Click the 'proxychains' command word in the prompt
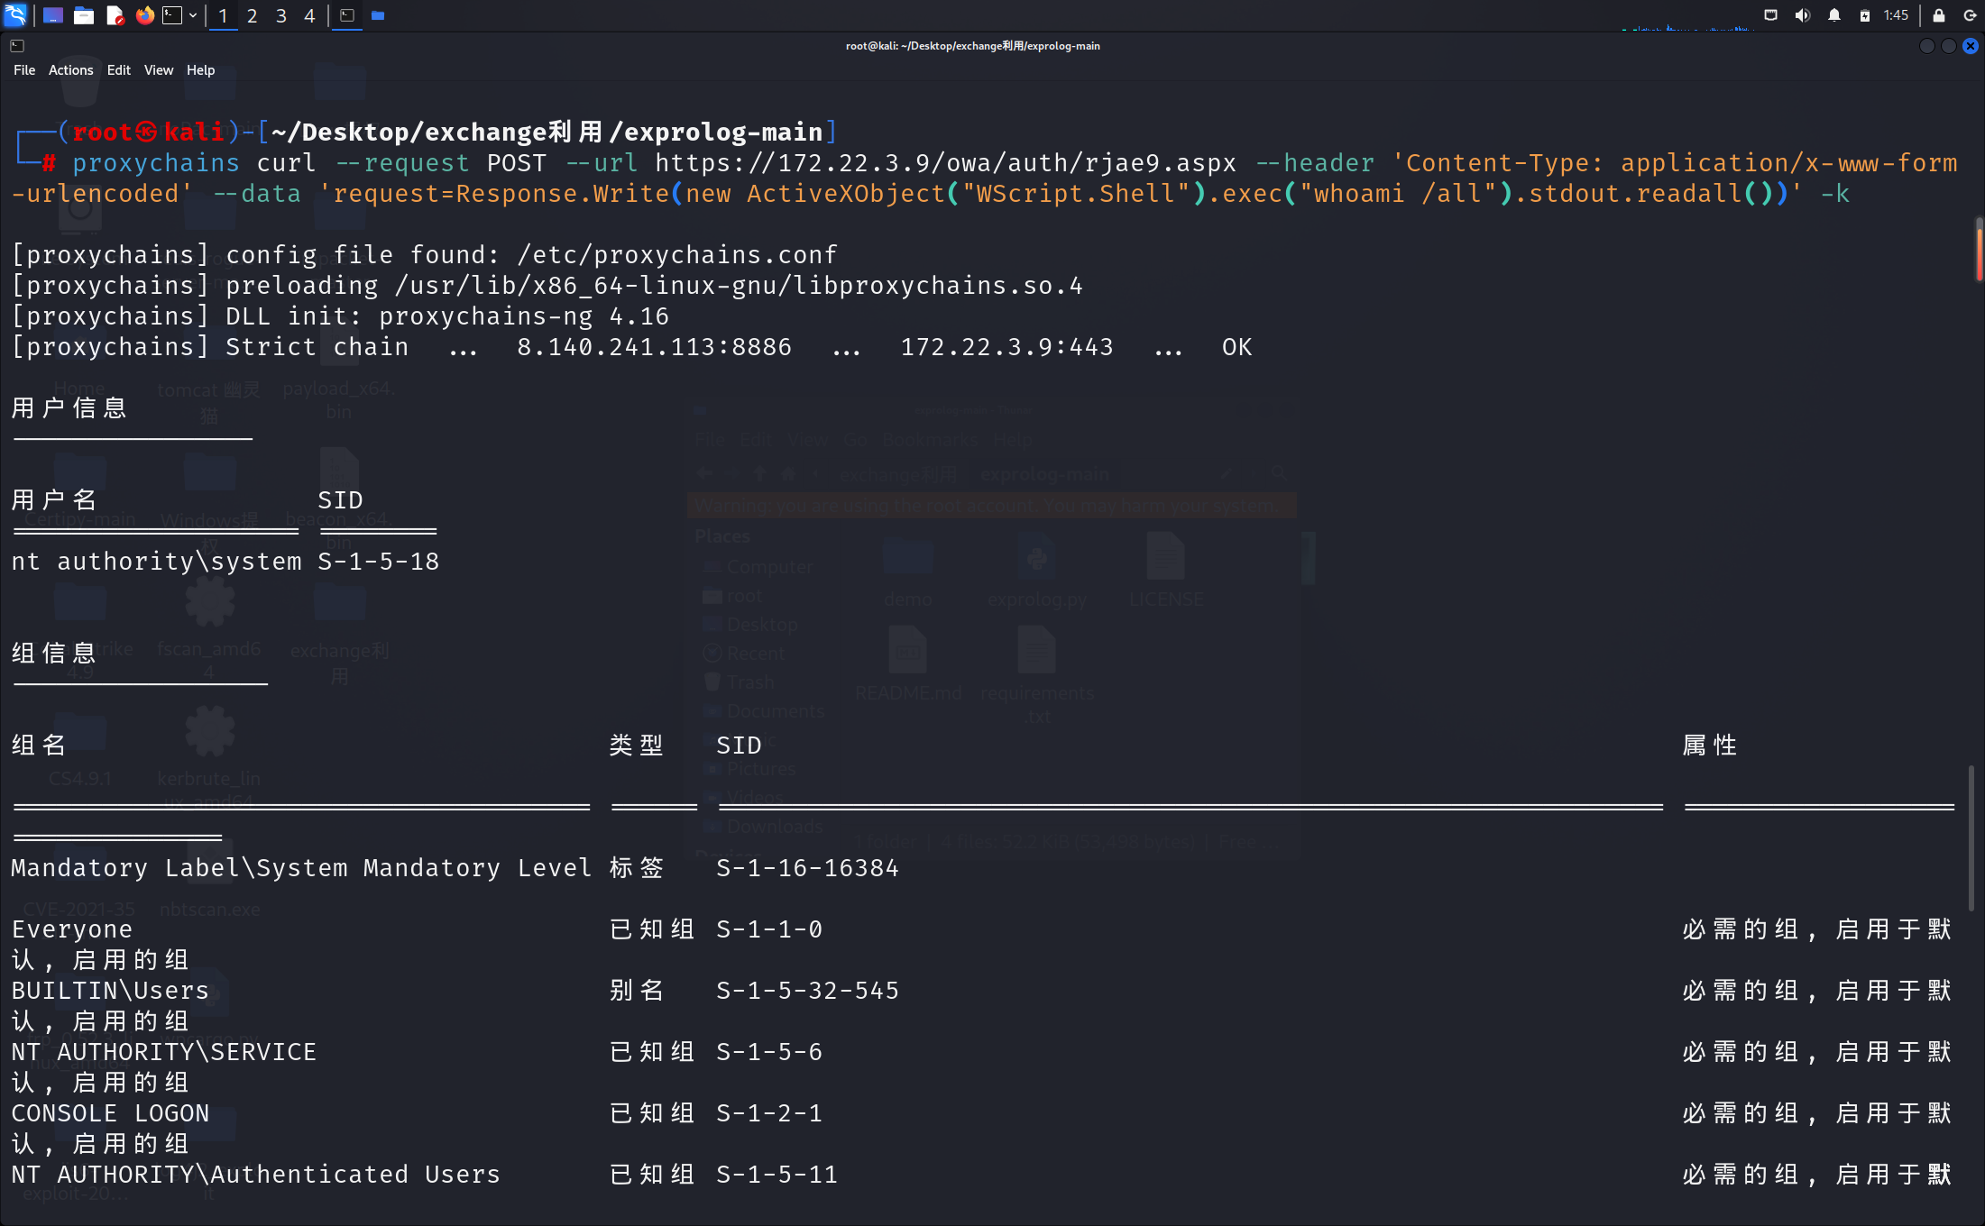Viewport: 1985px width, 1226px height. click(156, 163)
